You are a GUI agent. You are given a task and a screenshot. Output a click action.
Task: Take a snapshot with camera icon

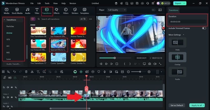[150, 64]
